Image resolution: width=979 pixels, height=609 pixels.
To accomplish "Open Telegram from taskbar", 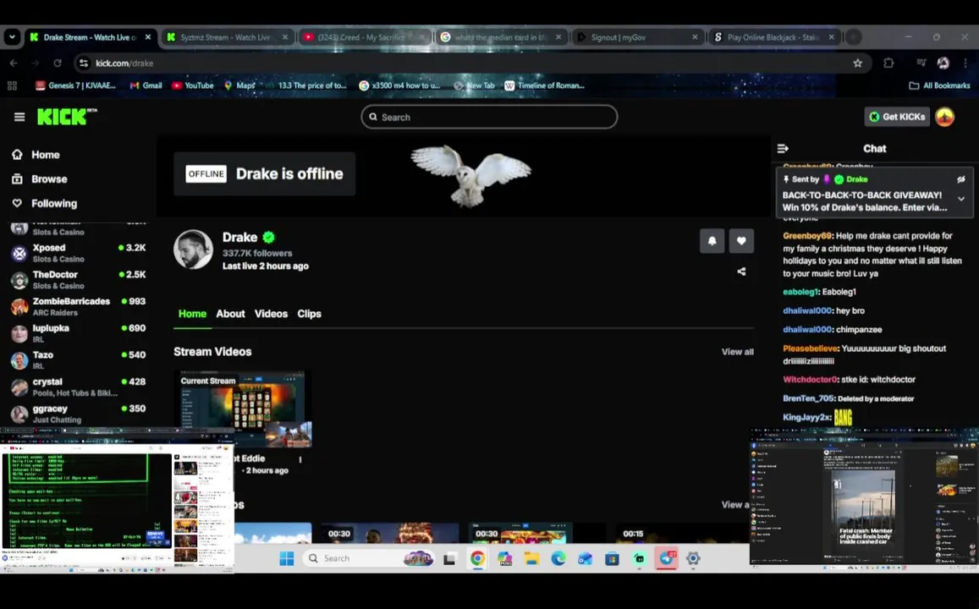I will coord(666,558).
